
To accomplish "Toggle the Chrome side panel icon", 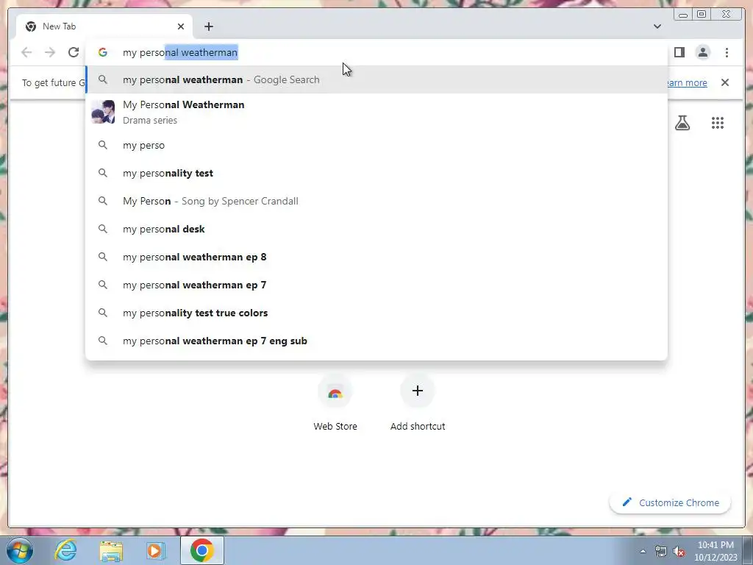I will coord(679,52).
